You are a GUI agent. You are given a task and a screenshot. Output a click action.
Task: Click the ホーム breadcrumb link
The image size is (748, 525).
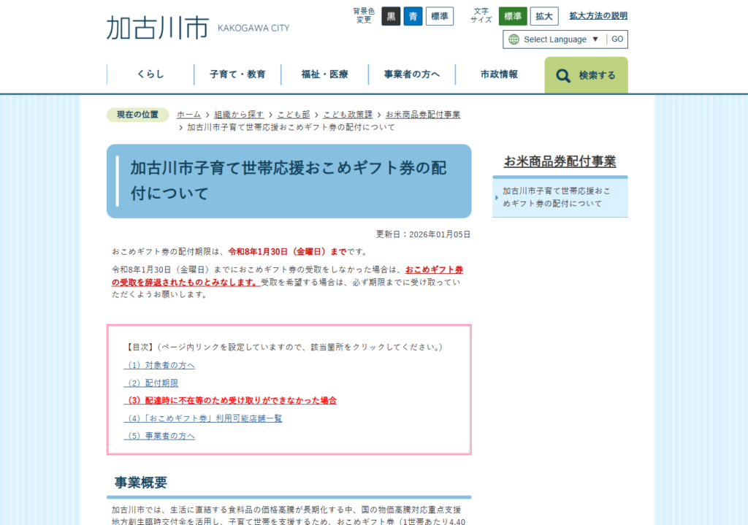pyautogui.click(x=188, y=114)
